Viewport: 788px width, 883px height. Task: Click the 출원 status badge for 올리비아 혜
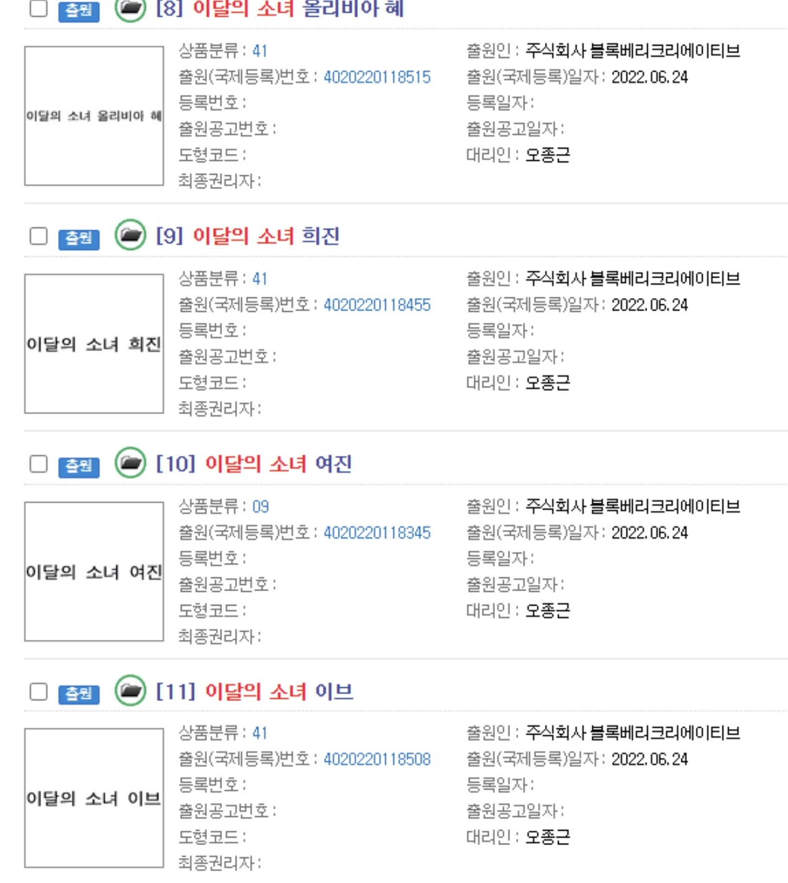click(x=79, y=11)
